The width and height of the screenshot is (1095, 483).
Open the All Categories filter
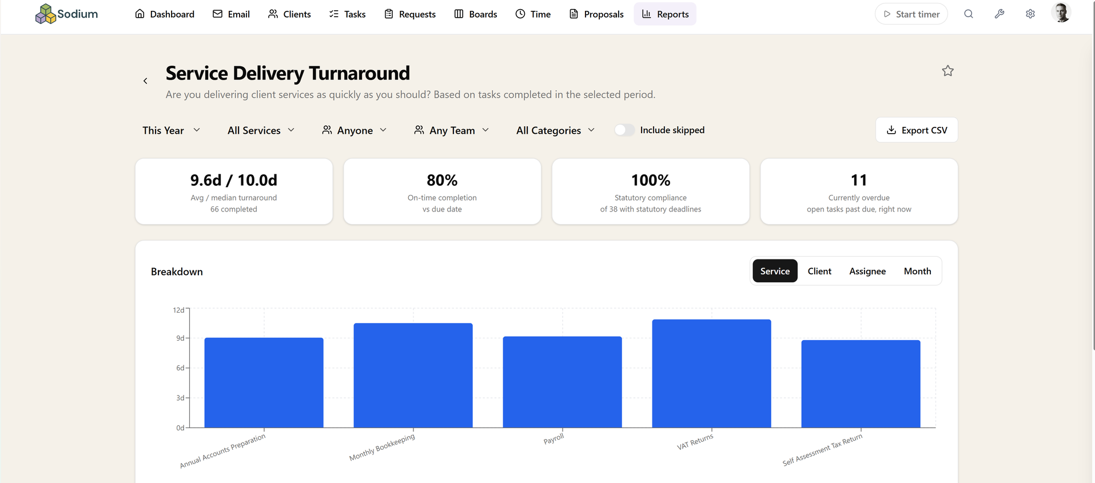555,130
